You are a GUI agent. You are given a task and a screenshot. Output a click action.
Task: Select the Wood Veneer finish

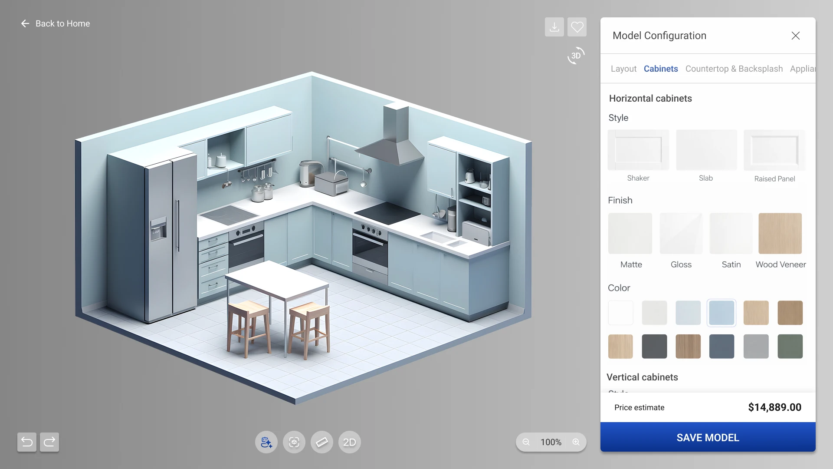click(x=780, y=234)
